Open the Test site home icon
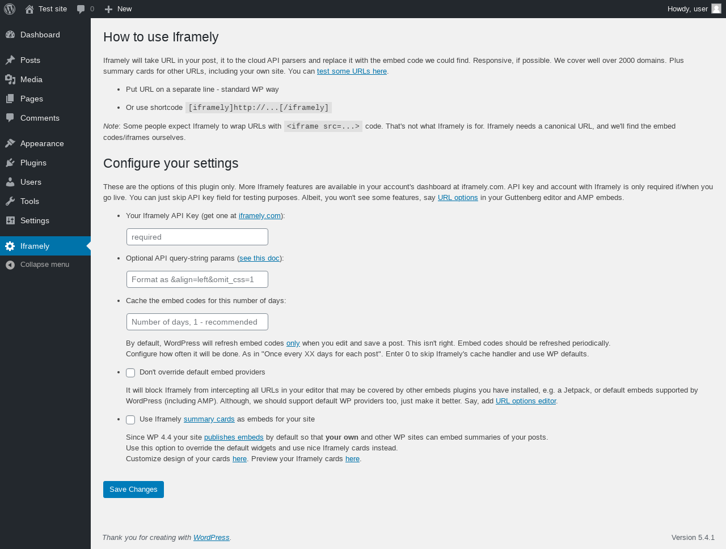Image resolution: width=726 pixels, height=549 pixels. point(29,9)
